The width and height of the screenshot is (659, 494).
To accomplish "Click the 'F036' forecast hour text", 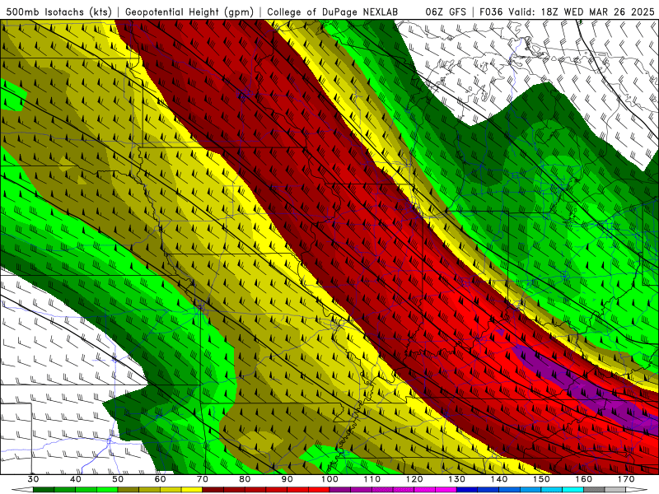I will [x=491, y=12].
